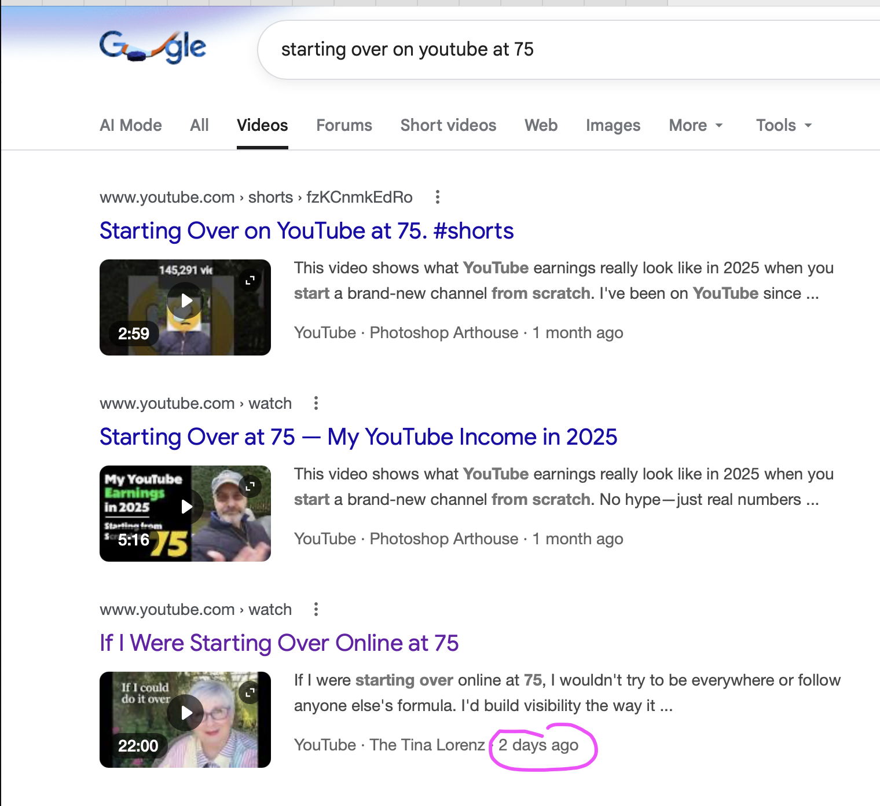This screenshot has height=806, width=880.
Task: Open "Starting Over on YouTube at 75. #shorts"
Action: tap(306, 231)
